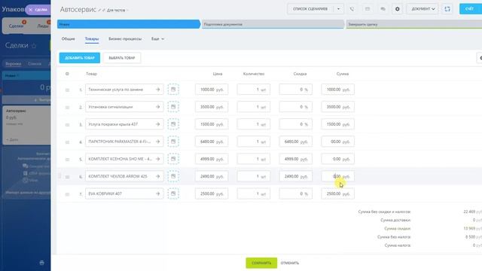Click the product name field of row 5
482x271 pixels.
124,159
